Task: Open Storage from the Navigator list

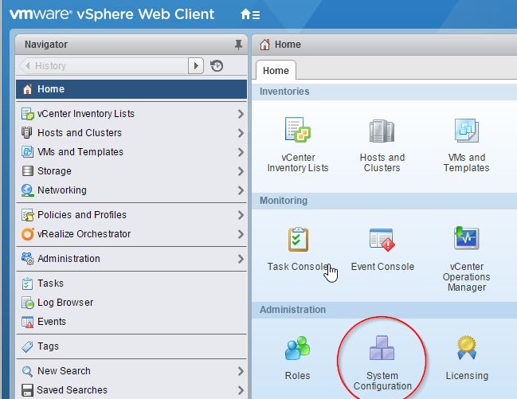Action: click(131, 171)
